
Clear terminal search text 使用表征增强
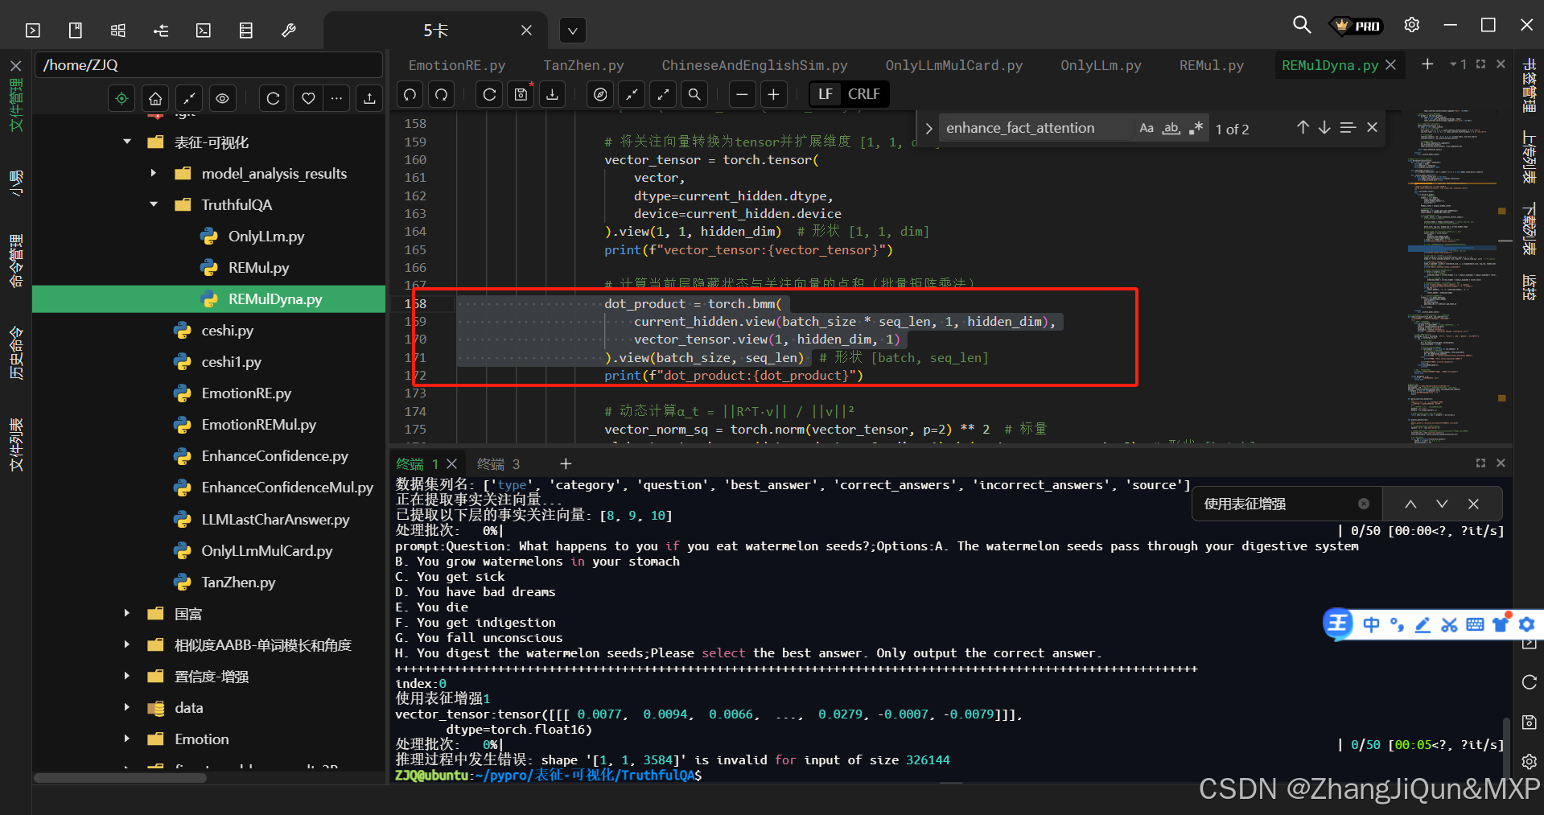pyautogui.click(x=1364, y=504)
